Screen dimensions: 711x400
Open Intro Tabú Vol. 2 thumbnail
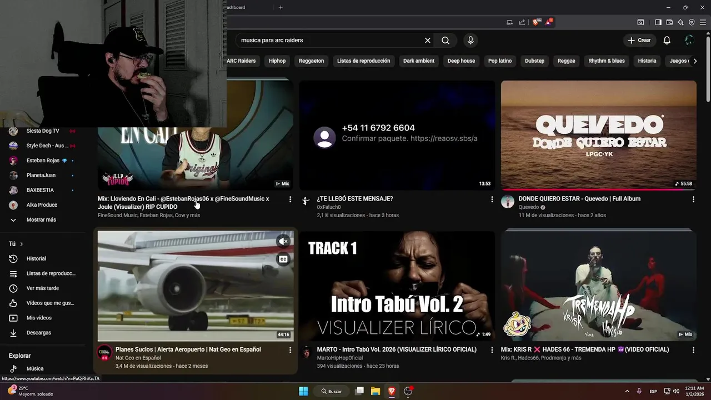[x=397, y=286]
